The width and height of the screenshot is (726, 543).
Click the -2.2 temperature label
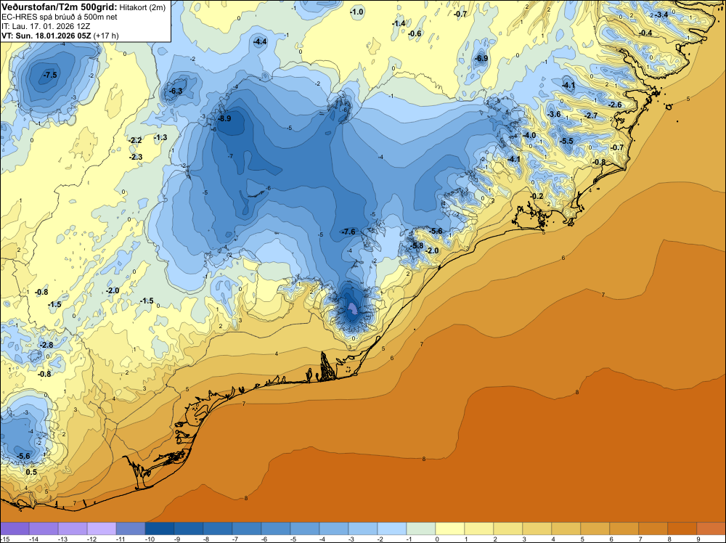point(135,140)
